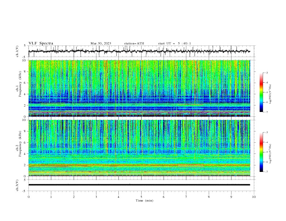Click the "5" tick on the time axis

(141, 197)
